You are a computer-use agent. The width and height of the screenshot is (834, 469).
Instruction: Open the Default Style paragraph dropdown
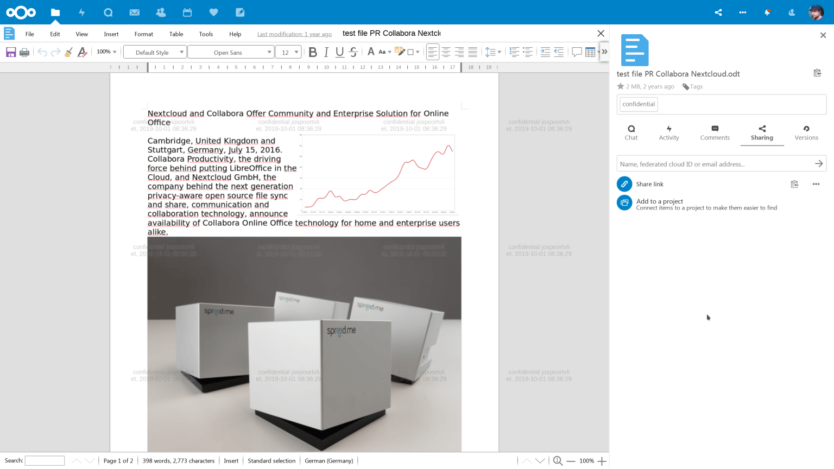tap(154, 51)
